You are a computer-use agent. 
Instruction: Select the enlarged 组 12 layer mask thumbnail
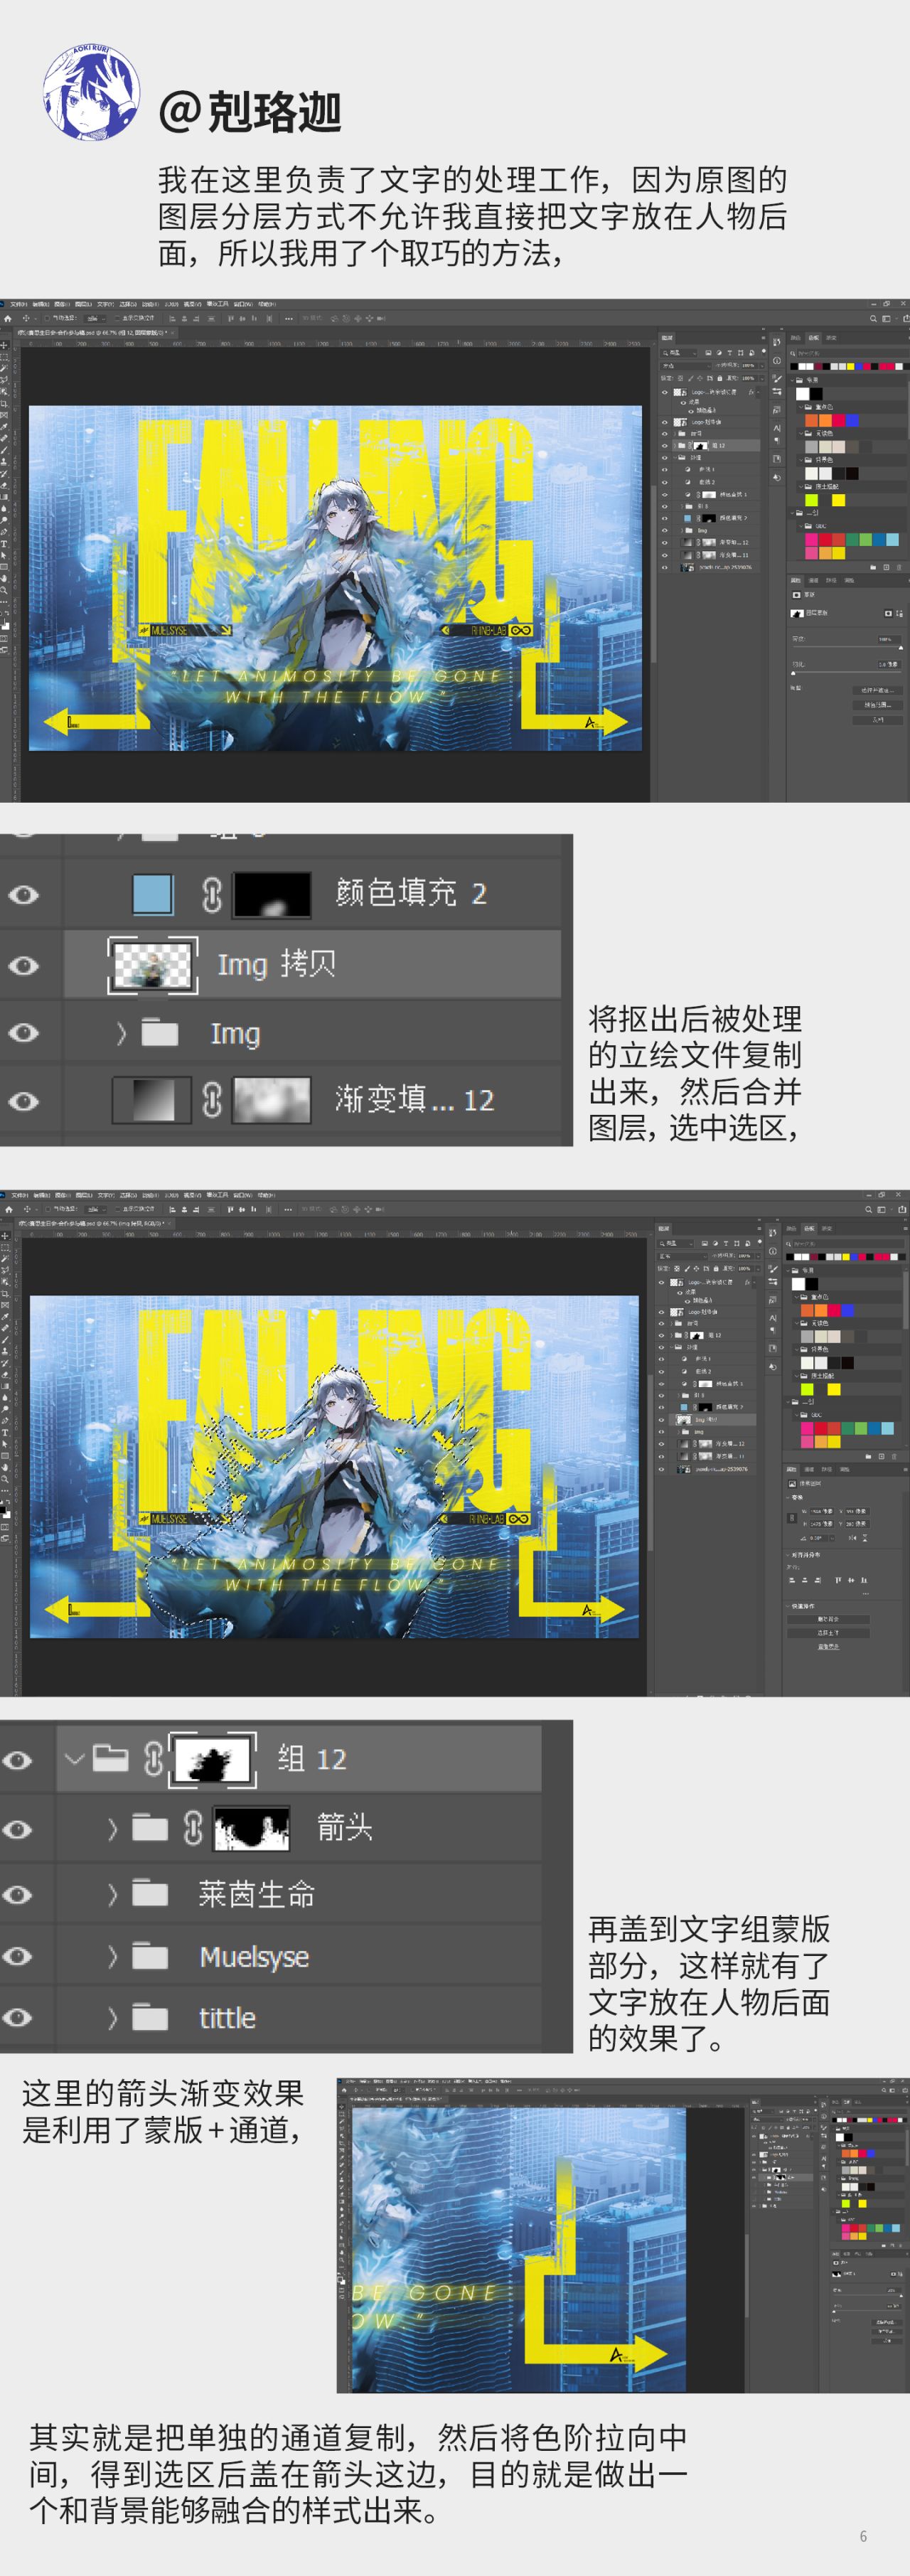(x=212, y=1760)
